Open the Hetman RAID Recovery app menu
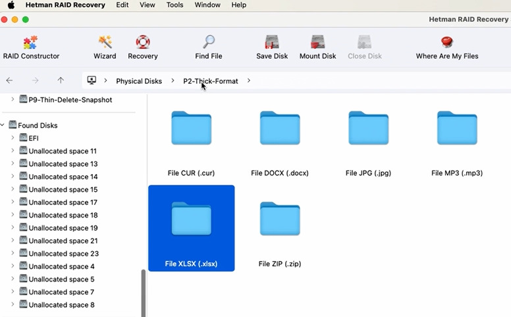The height and width of the screenshot is (317, 511). (65, 5)
